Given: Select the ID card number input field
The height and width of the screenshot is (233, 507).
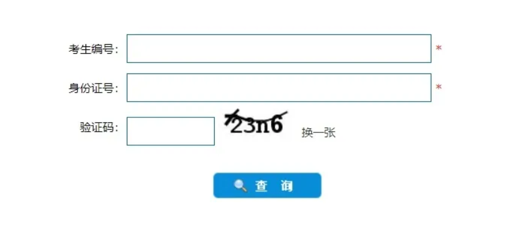Looking at the screenshot, I should pyautogui.click(x=279, y=88).
